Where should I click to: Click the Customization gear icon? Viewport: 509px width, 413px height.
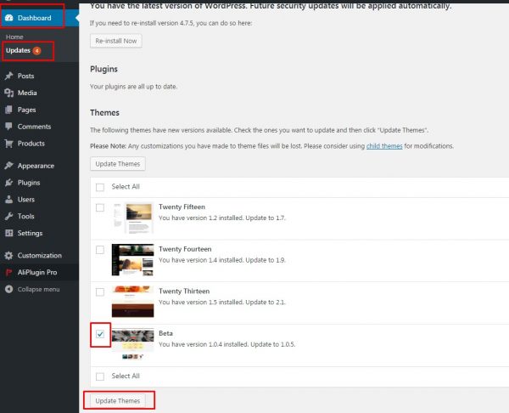point(9,256)
